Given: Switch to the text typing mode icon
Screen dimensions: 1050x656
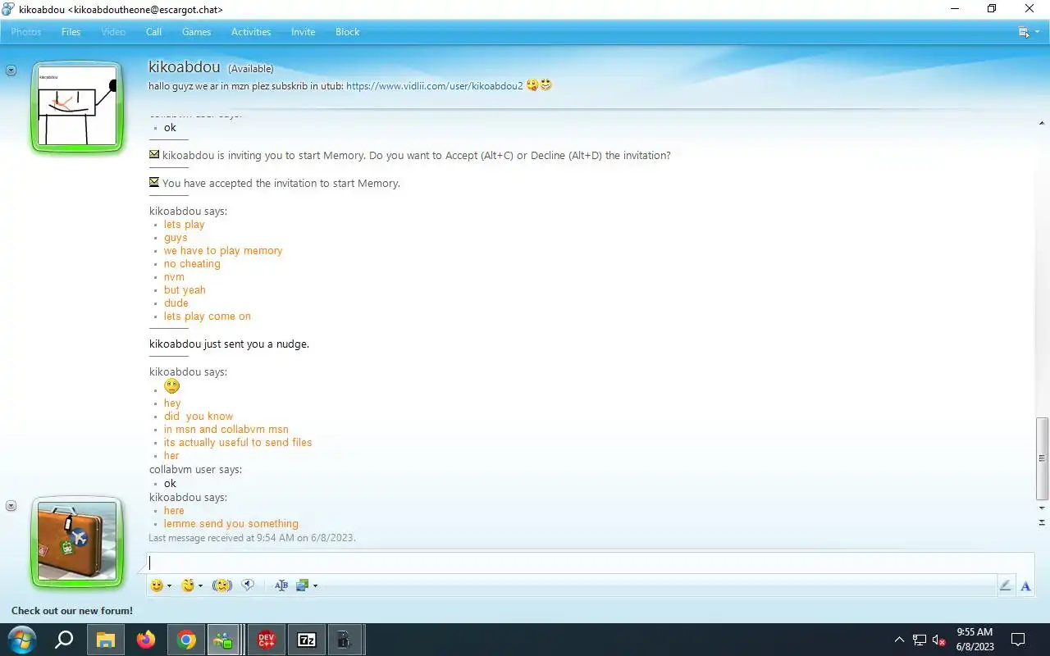Looking at the screenshot, I should pos(1025,585).
